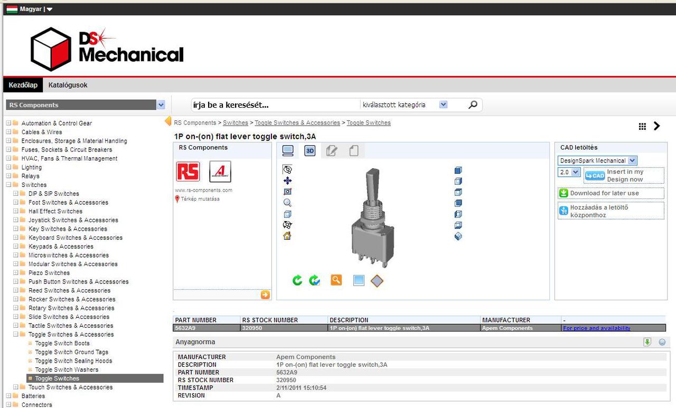Screen dimensions: 676x408
Task: Expand the Batteries tree node
Action: [x=8, y=396]
